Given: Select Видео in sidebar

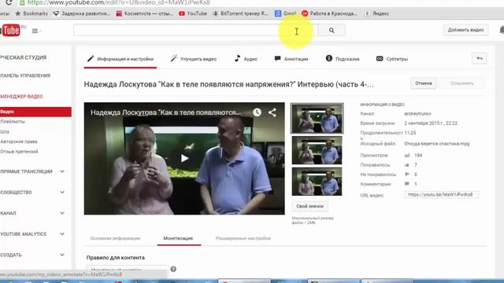Looking at the screenshot, I should (35, 112).
